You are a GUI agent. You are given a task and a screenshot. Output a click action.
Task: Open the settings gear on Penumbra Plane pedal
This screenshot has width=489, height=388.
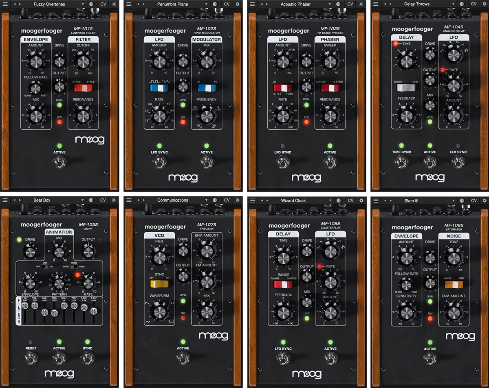(238, 4)
